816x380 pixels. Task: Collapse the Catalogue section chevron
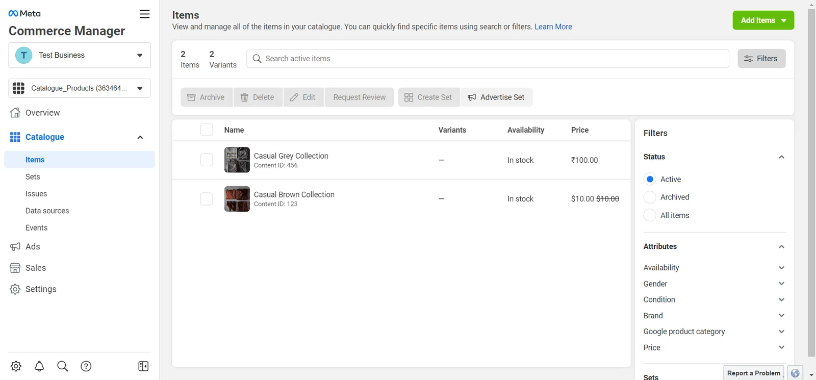[140, 137]
